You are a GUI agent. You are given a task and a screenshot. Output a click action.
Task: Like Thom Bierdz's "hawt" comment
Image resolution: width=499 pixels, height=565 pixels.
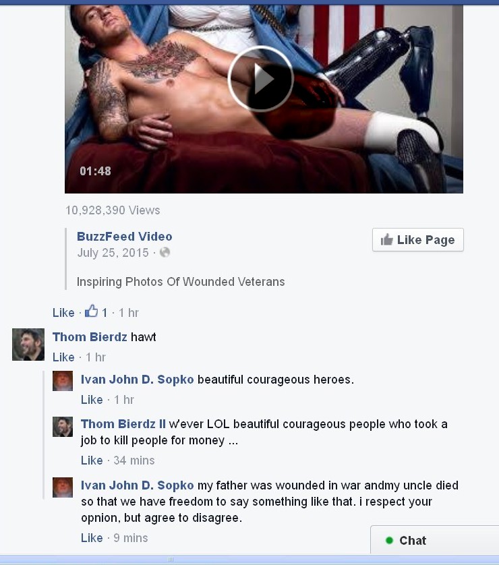63,357
